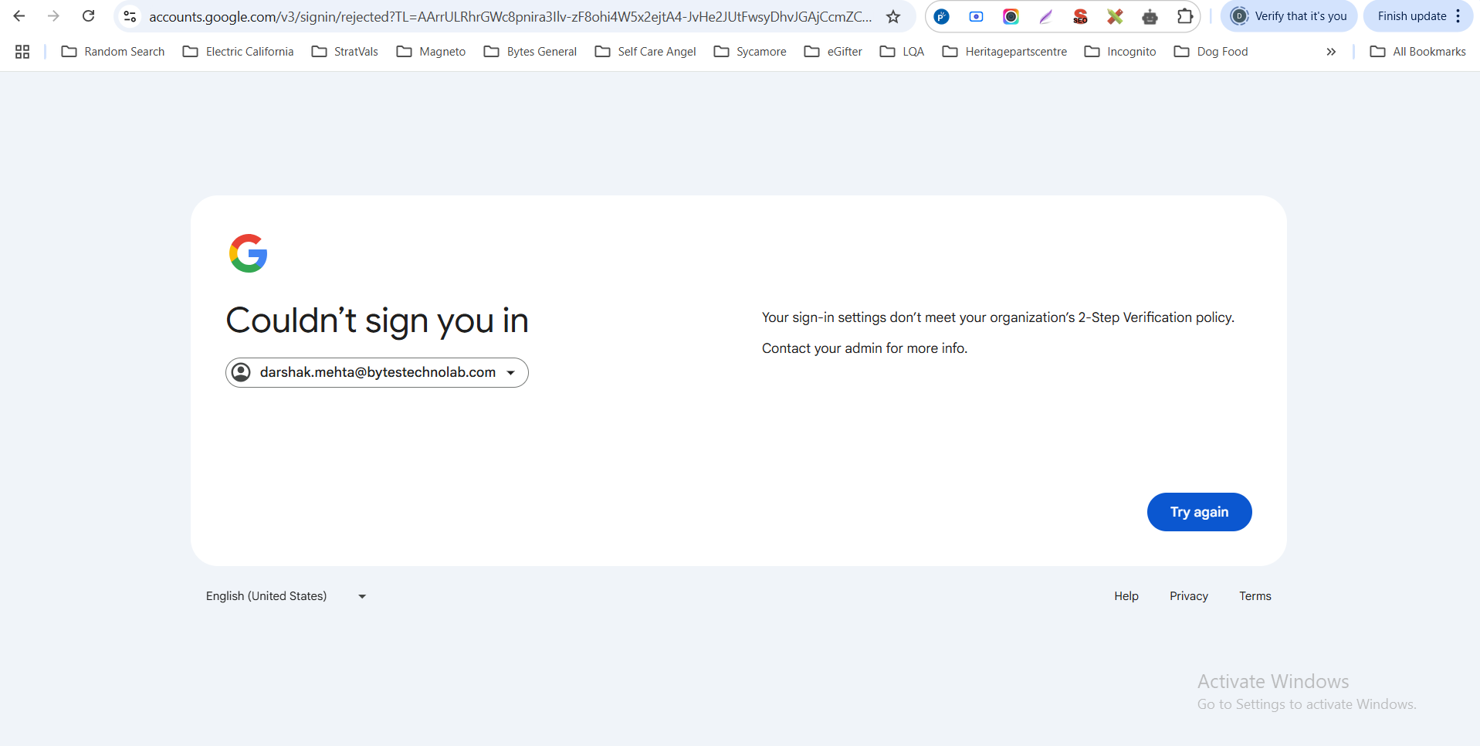Open the Heritagepartscentre bookmark folder
Viewport: 1480px width, 746px height.
(1005, 52)
